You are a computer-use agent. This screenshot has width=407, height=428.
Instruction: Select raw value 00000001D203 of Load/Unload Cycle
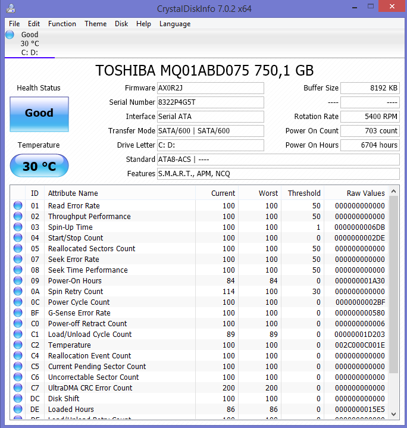359,335
